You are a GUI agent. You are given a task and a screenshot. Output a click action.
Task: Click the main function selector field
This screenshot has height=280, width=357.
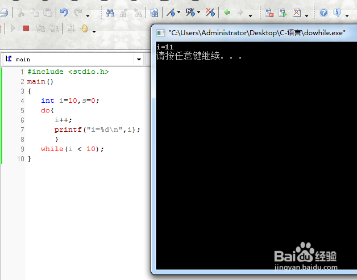coord(73,60)
